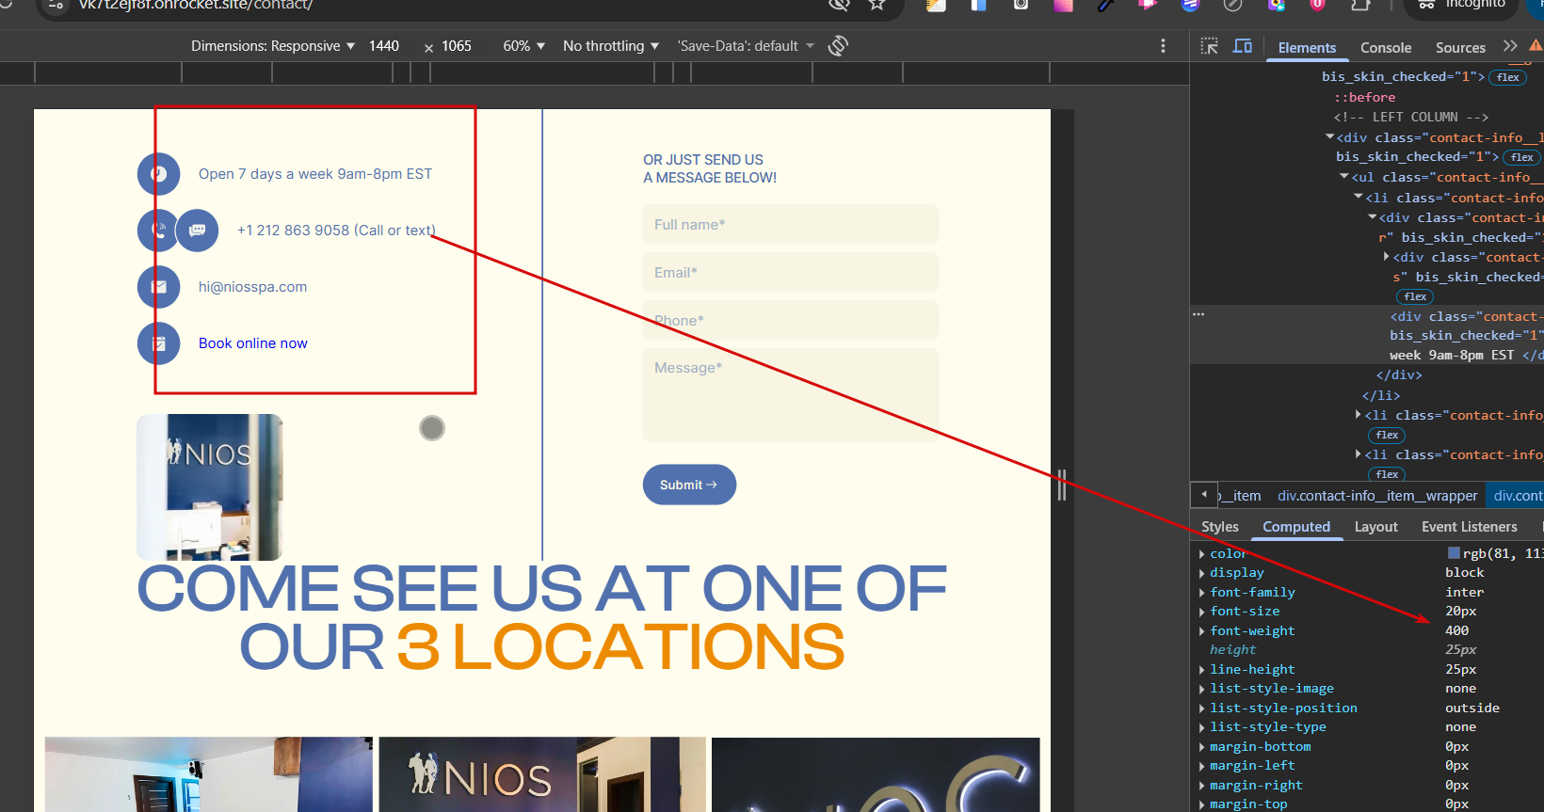The width and height of the screenshot is (1544, 812).
Task: Click the phone call icon
Action: [156, 231]
